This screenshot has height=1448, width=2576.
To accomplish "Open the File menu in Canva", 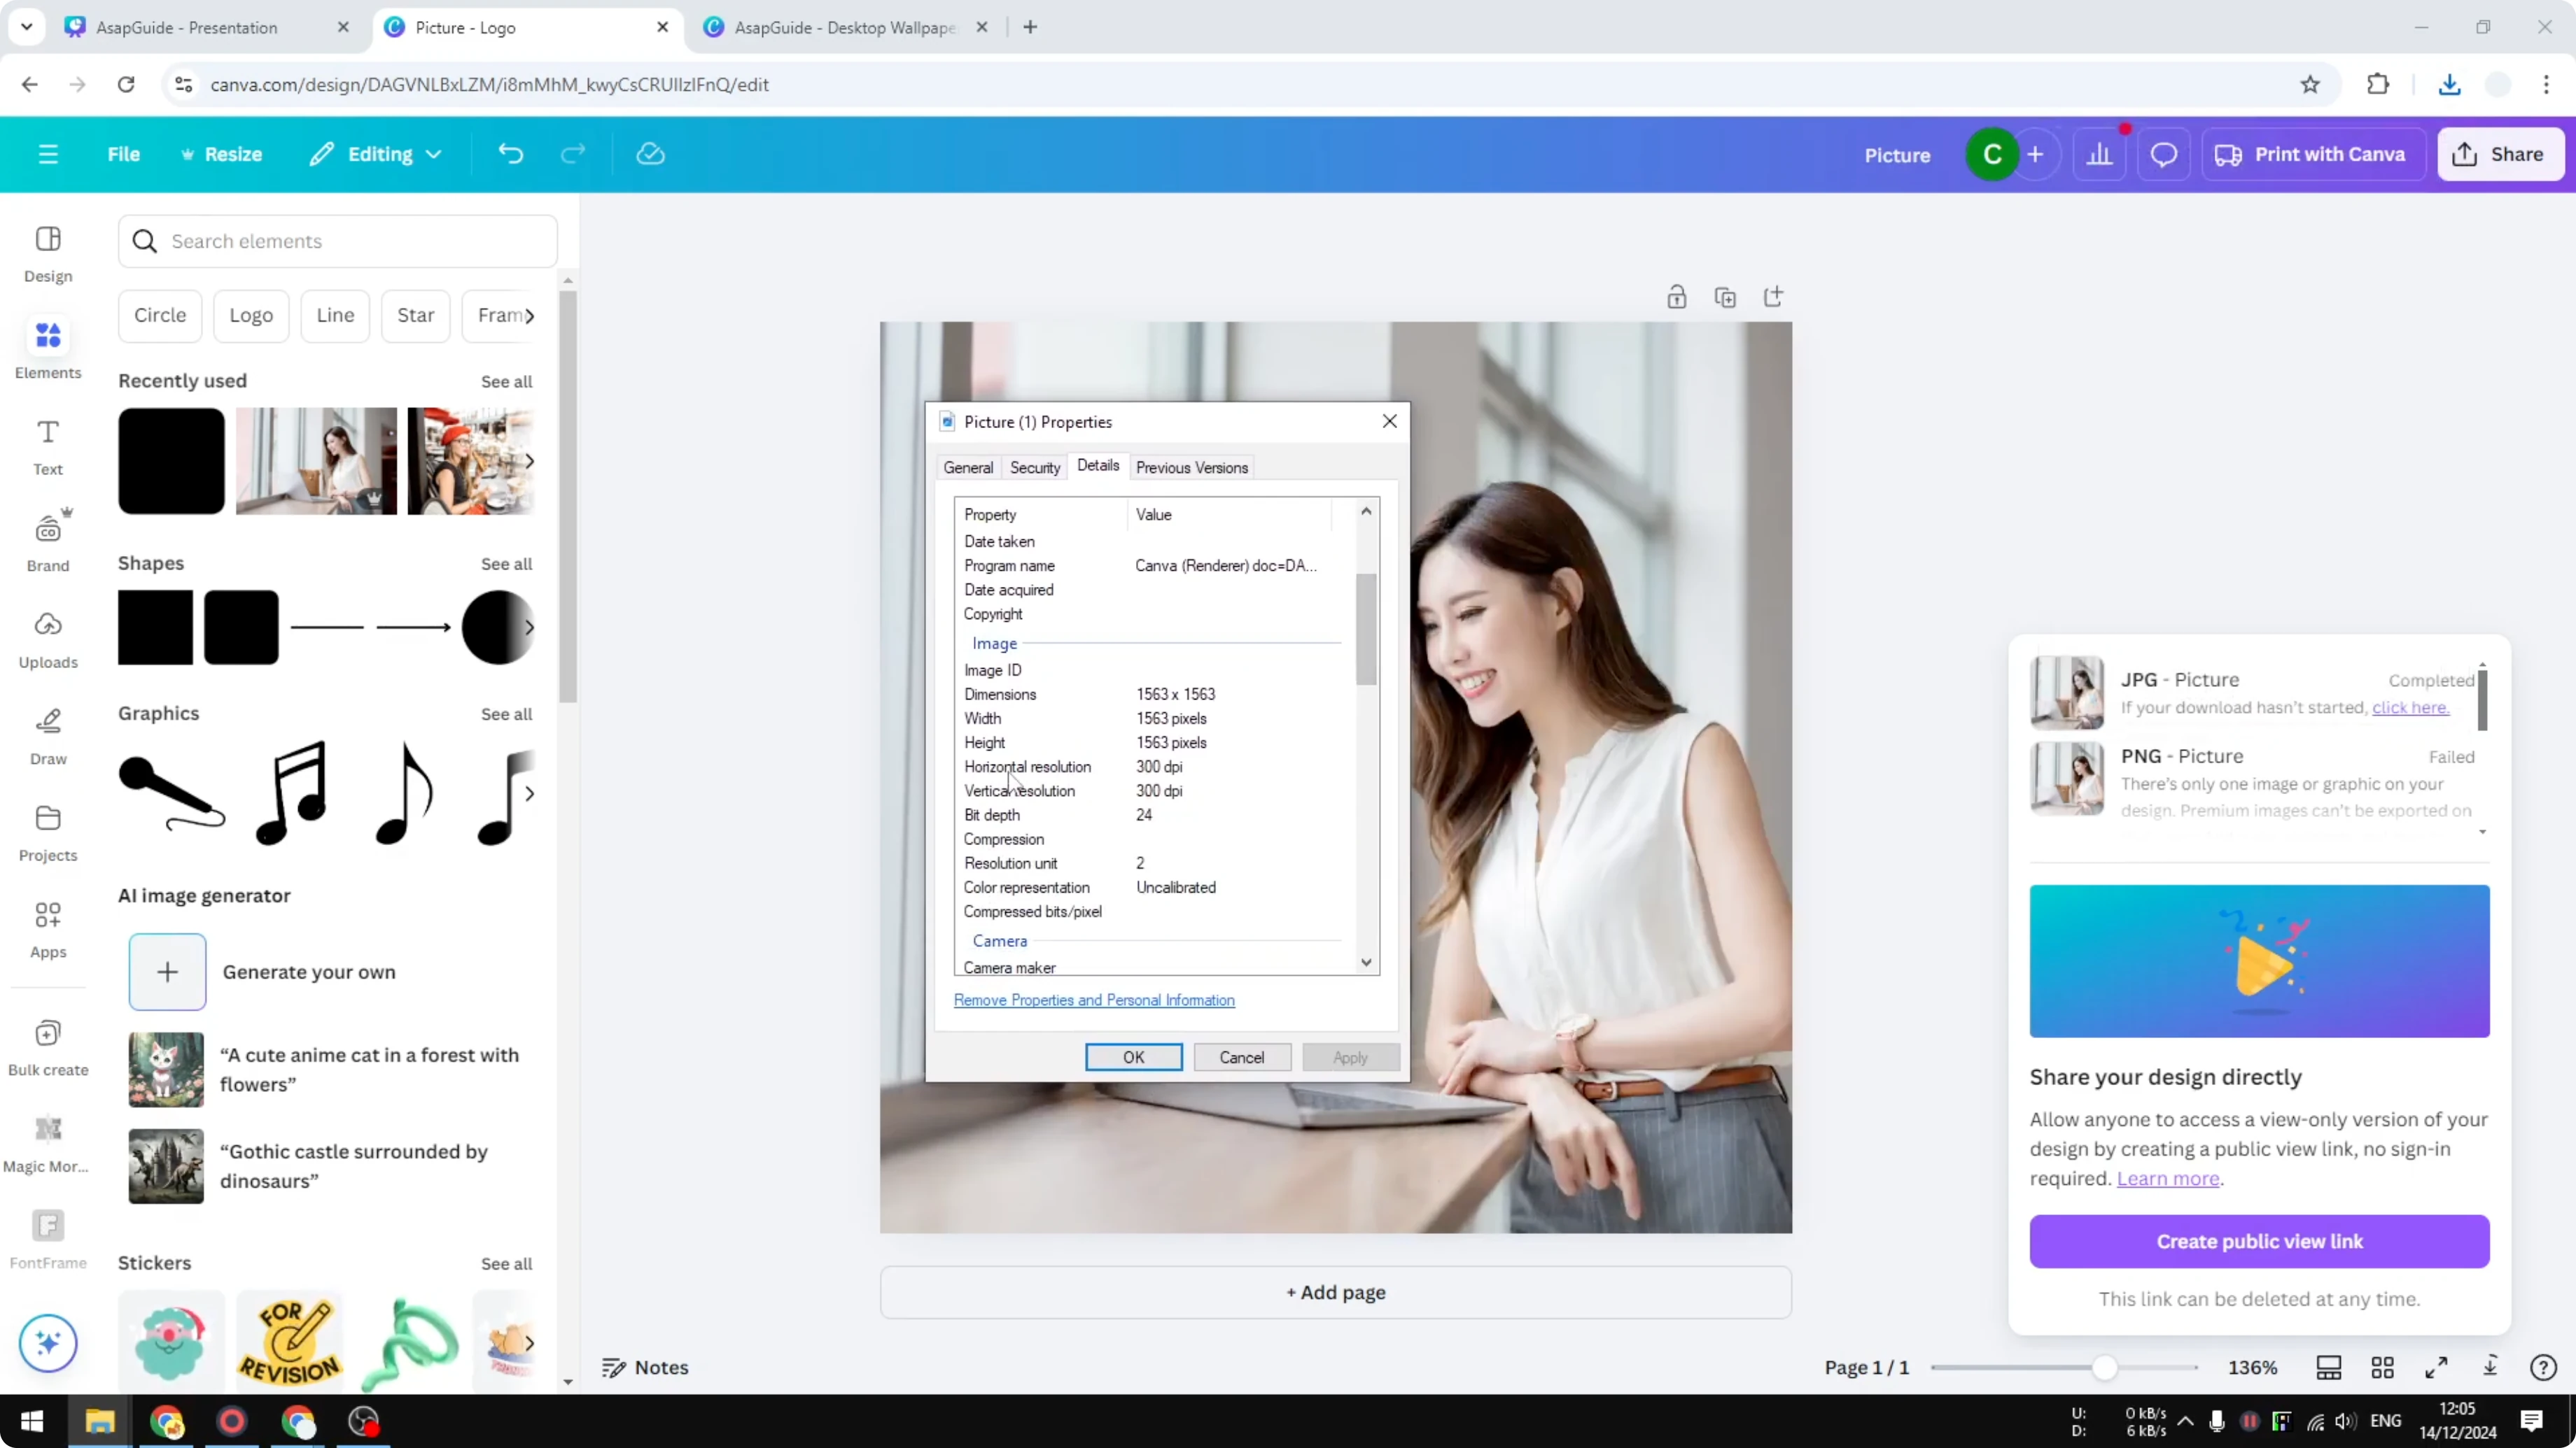I will [x=124, y=154].
